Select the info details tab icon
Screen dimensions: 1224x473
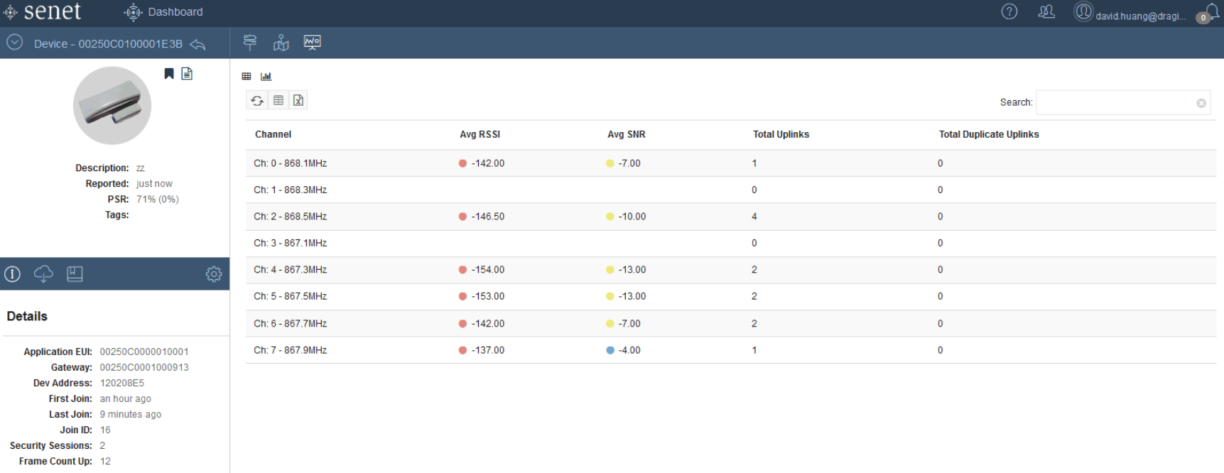tap(13, 274)
